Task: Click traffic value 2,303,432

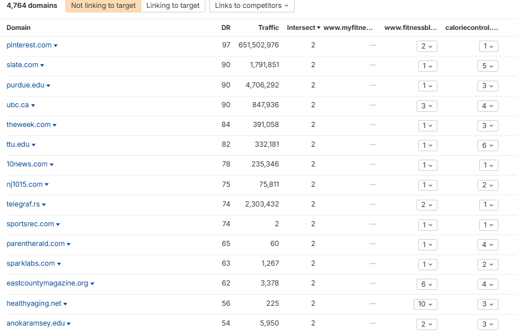Action: pyautogui.click(x=262, y=204)
